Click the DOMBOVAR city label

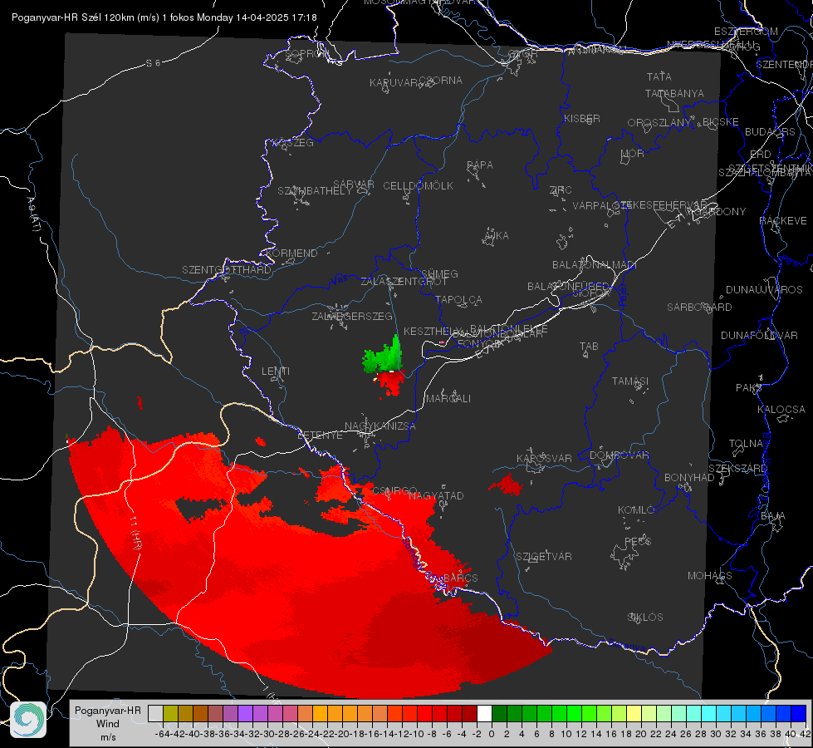pos(619,455)
